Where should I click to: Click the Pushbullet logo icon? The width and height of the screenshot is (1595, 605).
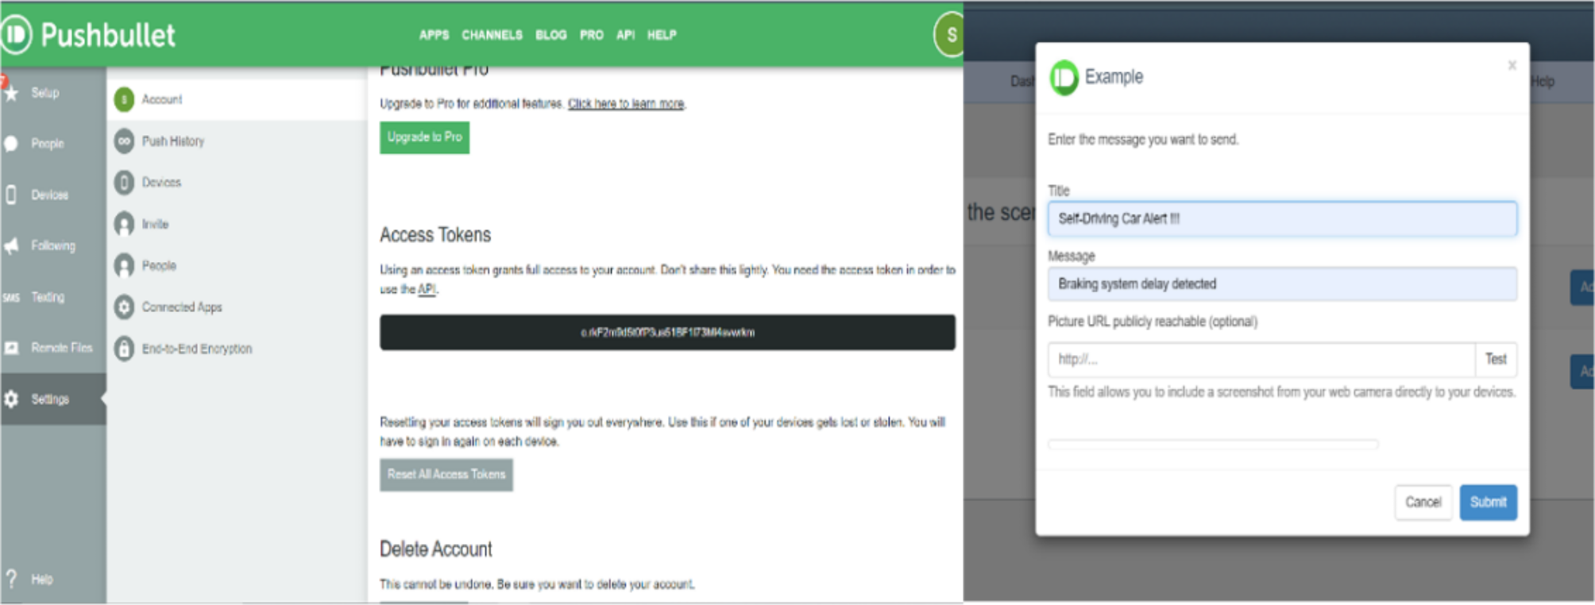15,35
